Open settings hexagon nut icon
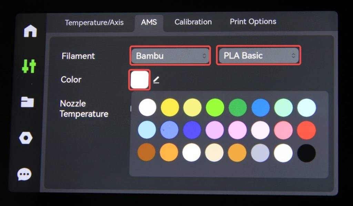 26,138
